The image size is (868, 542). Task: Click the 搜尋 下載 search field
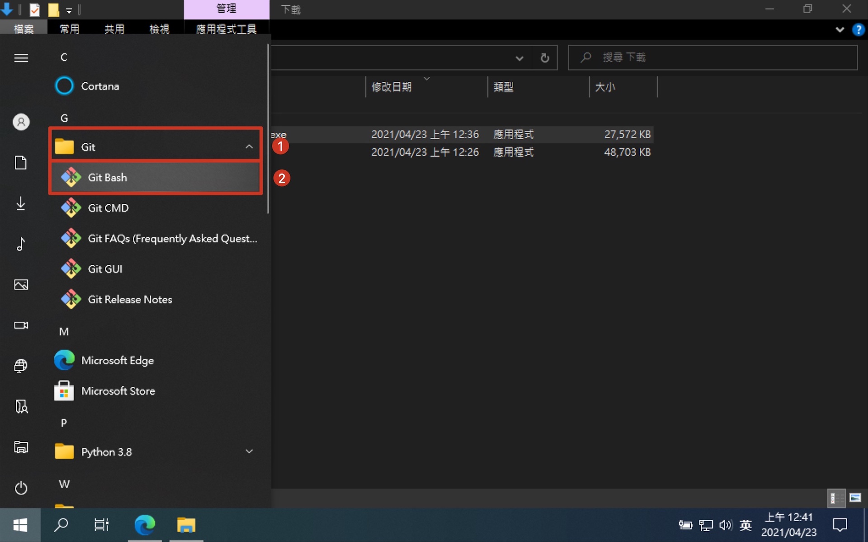[712, 57]
